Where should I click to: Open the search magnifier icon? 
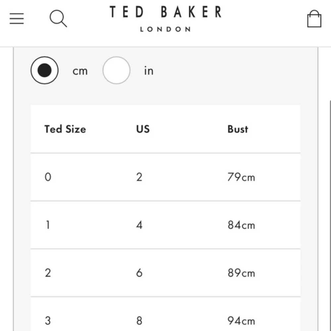click(58, 19)
